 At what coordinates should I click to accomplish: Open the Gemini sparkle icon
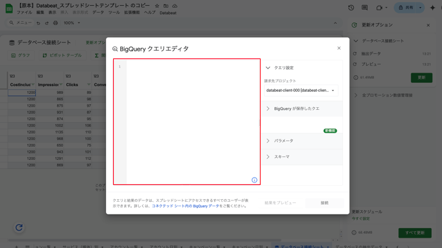[432, 8]
